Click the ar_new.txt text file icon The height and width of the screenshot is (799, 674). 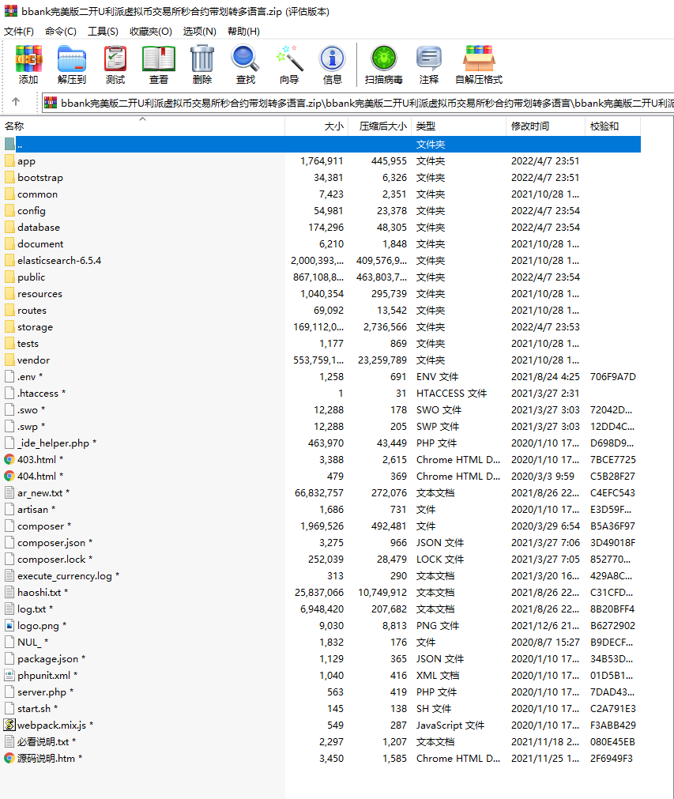(9, 492)
